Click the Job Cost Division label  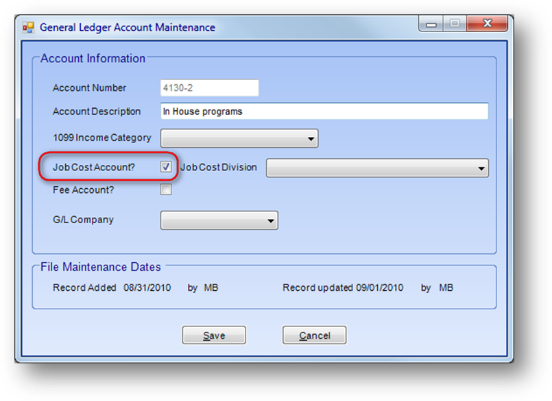pos(219,167)
